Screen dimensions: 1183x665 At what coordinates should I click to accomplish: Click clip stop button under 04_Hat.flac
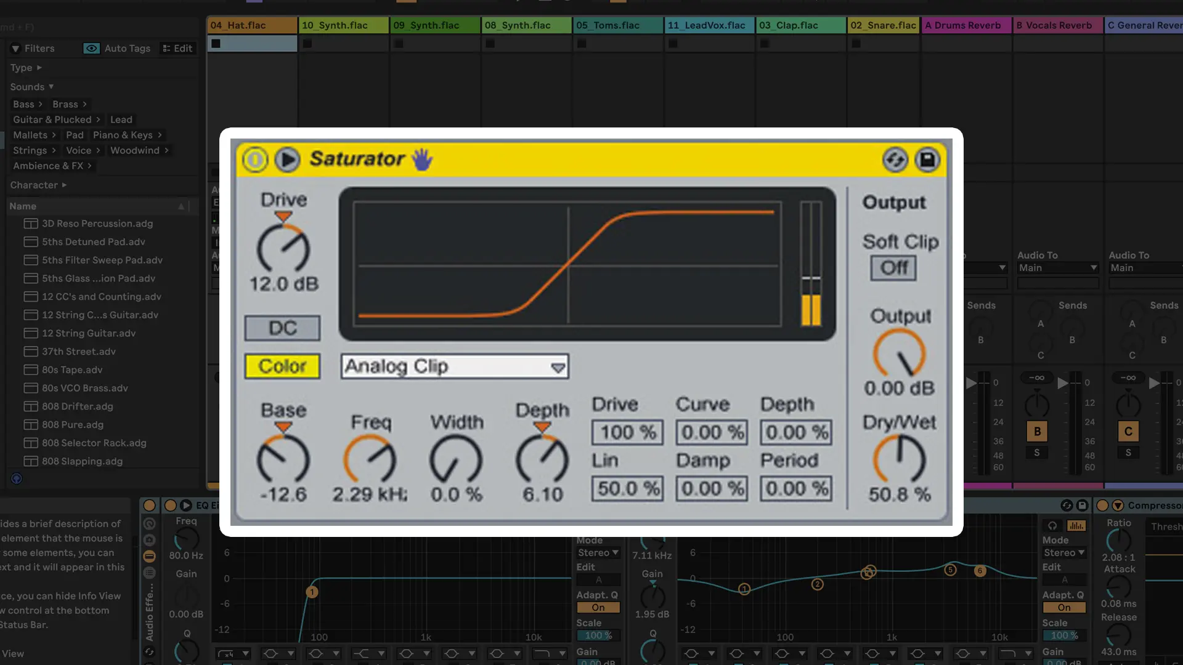tap(216, 44)
